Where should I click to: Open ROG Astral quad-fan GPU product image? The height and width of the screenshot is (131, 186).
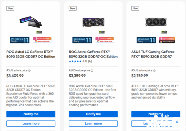click(93, 22)
